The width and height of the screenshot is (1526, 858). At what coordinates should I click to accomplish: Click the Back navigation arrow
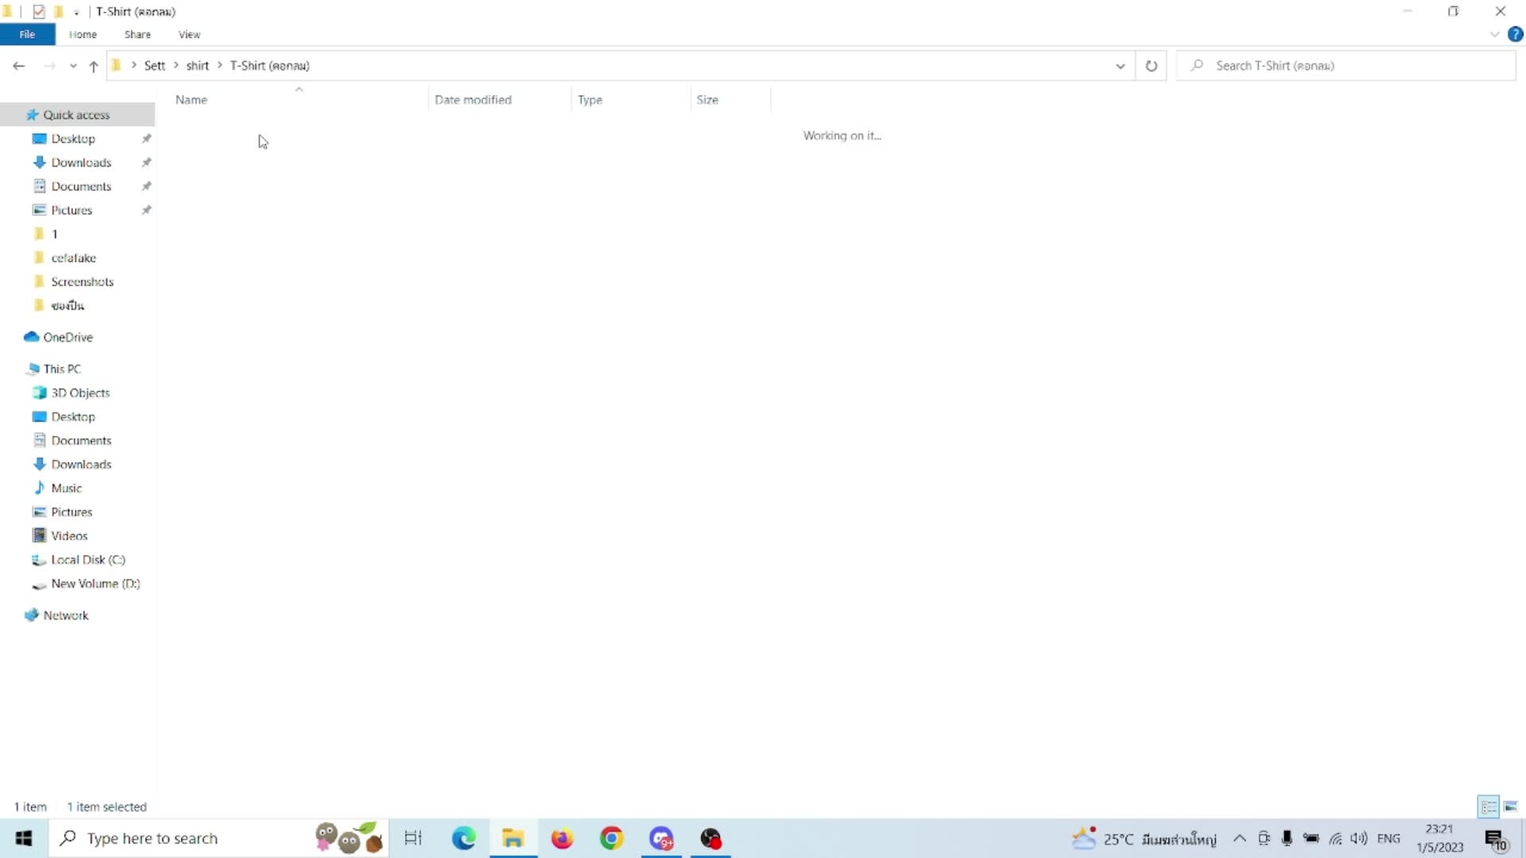tap(19, 66)
